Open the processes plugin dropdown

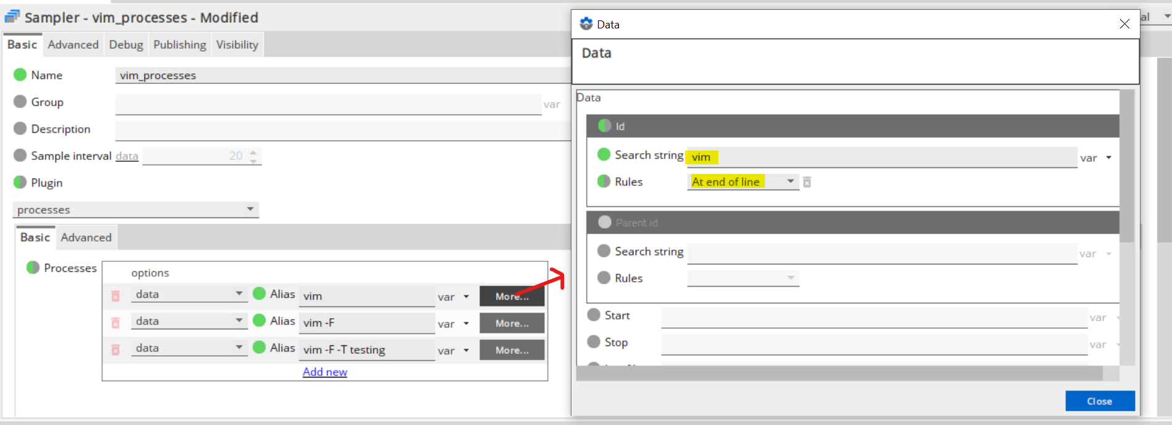point(250,209)
